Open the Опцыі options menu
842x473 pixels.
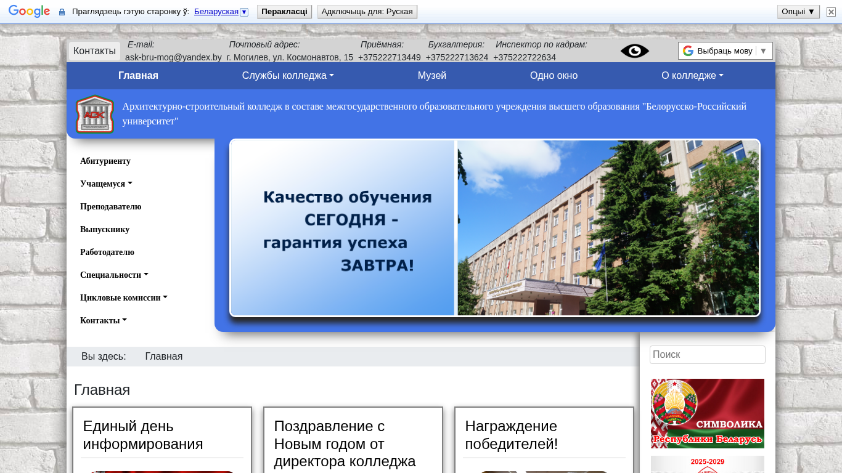click(x=798, y=12)
